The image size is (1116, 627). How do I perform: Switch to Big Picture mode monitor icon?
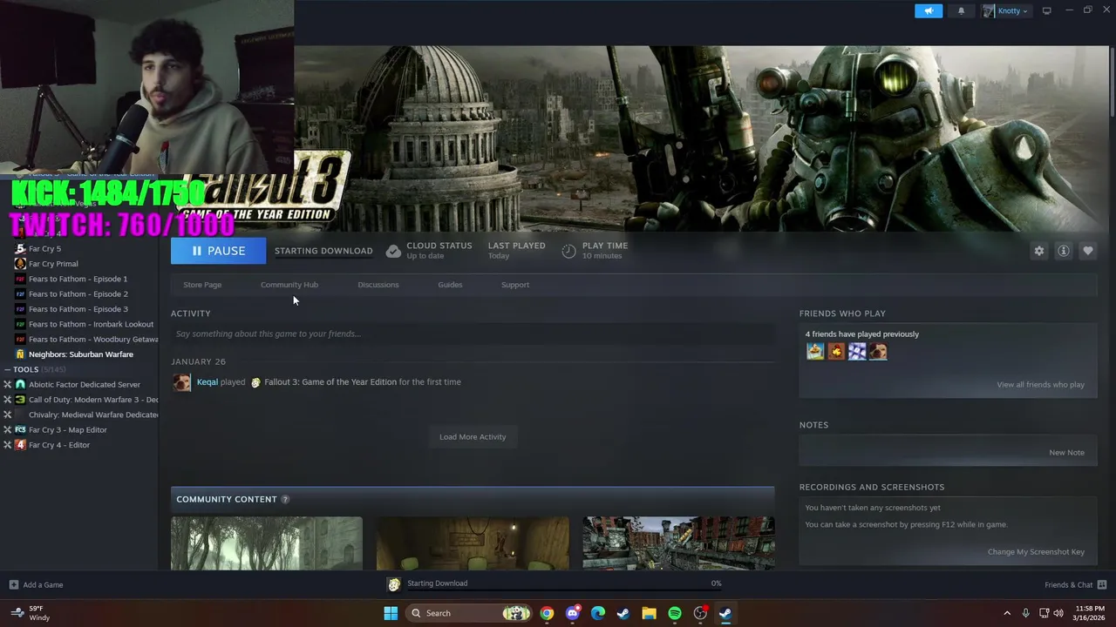(1047, 10)
